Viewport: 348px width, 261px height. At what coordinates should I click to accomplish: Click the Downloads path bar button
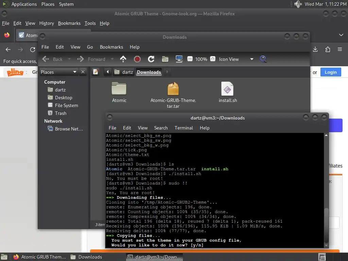tap(149, 72)
